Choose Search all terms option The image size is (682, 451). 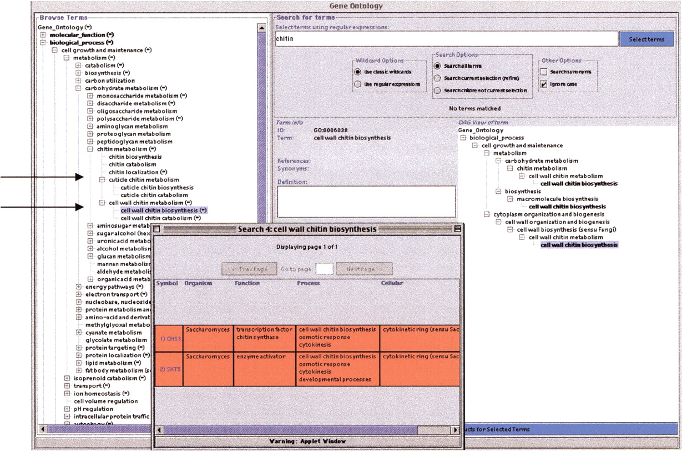(x=438, y=66)
